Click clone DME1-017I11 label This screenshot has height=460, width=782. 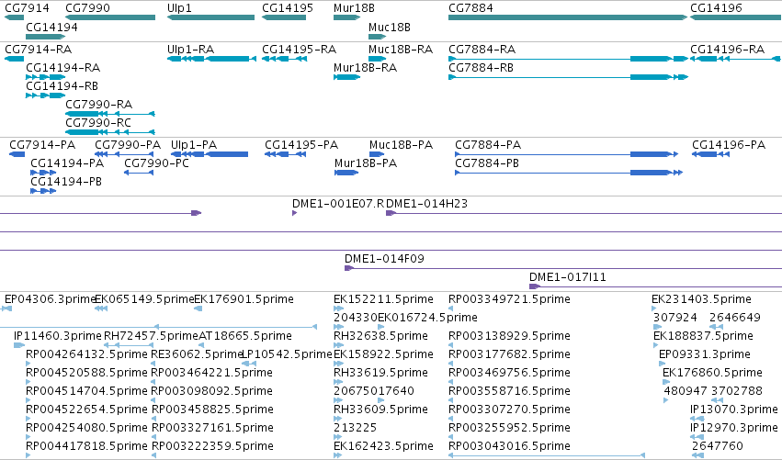point(568,277)
